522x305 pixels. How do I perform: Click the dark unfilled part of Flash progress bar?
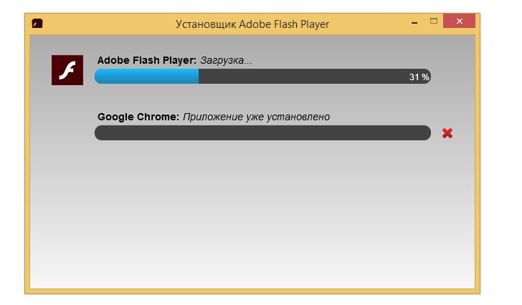click(301, 77)
